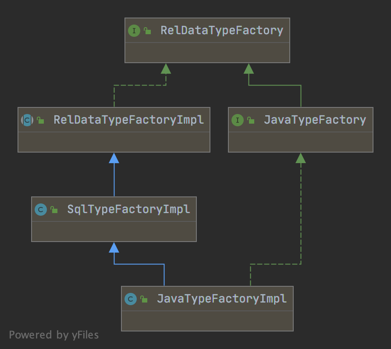Click the green lock icon on RelDataTypeFactory
The image size is (391, 349).
(x=148, y=31)
